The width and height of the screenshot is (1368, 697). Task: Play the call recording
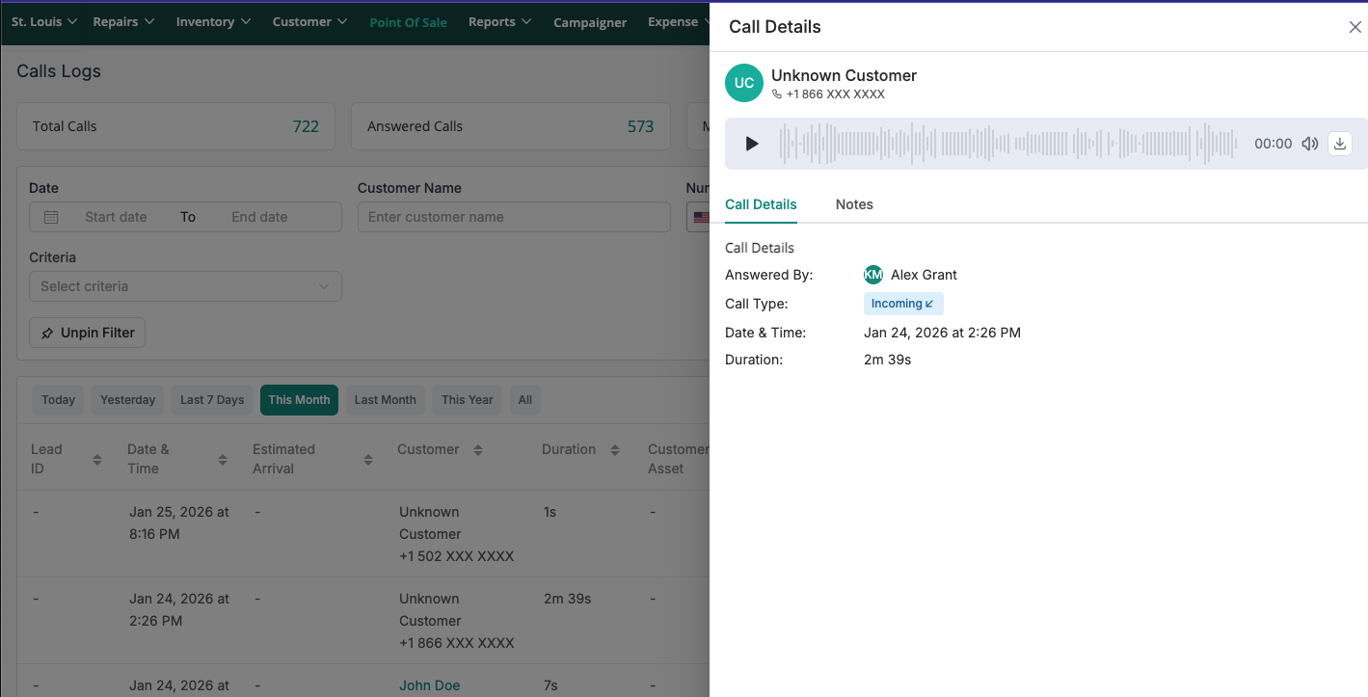point(752,144)
